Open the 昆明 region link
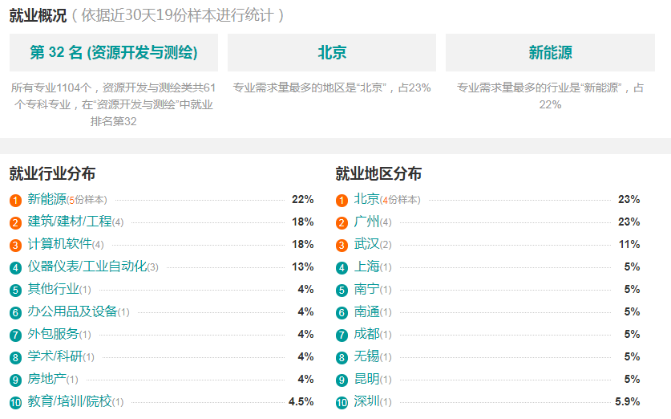The width and height of the screenshot is (671, 419). click(366, 379)
